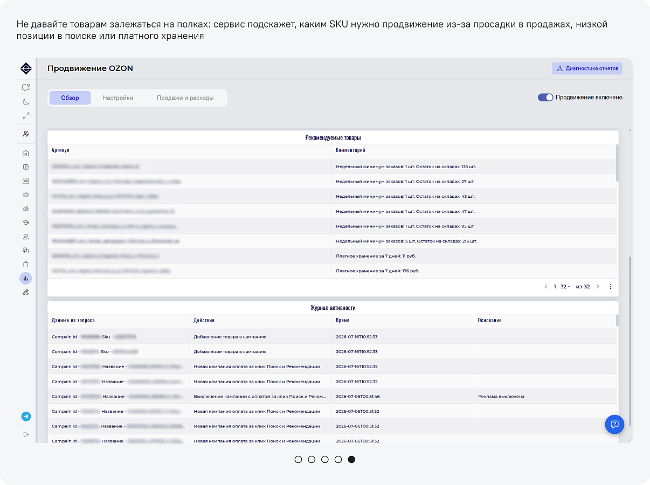Click the activity log table scrollbar
This screenshot has width=650, height=485.
(x=617, y=321)
